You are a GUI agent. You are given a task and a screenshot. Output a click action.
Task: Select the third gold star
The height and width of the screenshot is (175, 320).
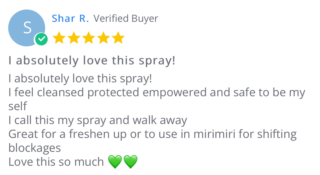pos(88,38)
